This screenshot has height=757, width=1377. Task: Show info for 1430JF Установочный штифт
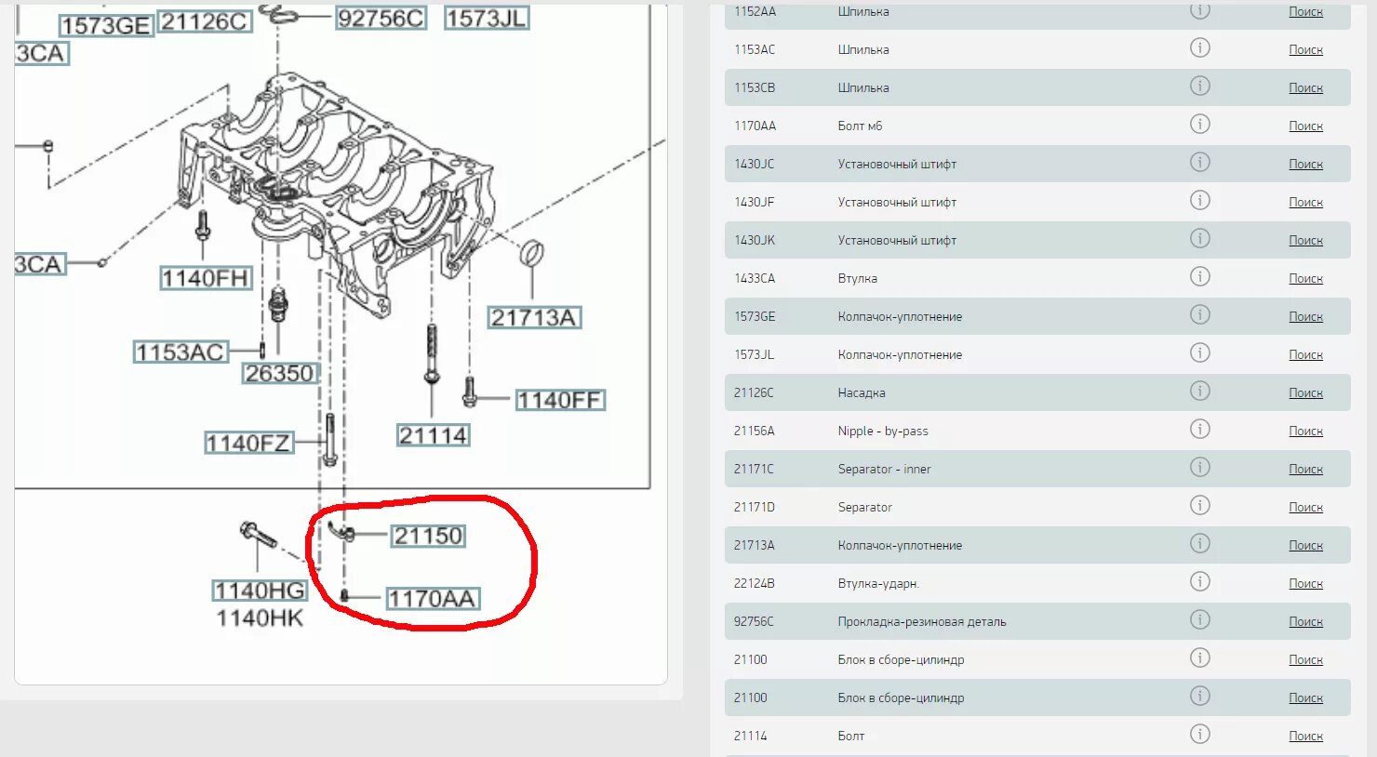(x=1200, y=200)
